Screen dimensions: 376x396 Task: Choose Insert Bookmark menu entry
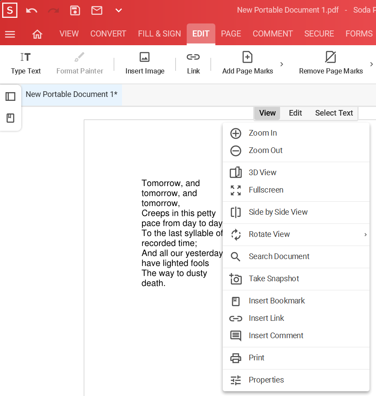click(x=296, y=301)
